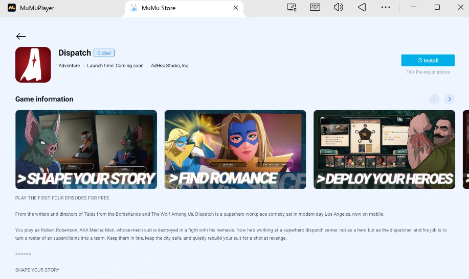
Task: Open the keyboard mapping icon
Action: click(315, 8)
